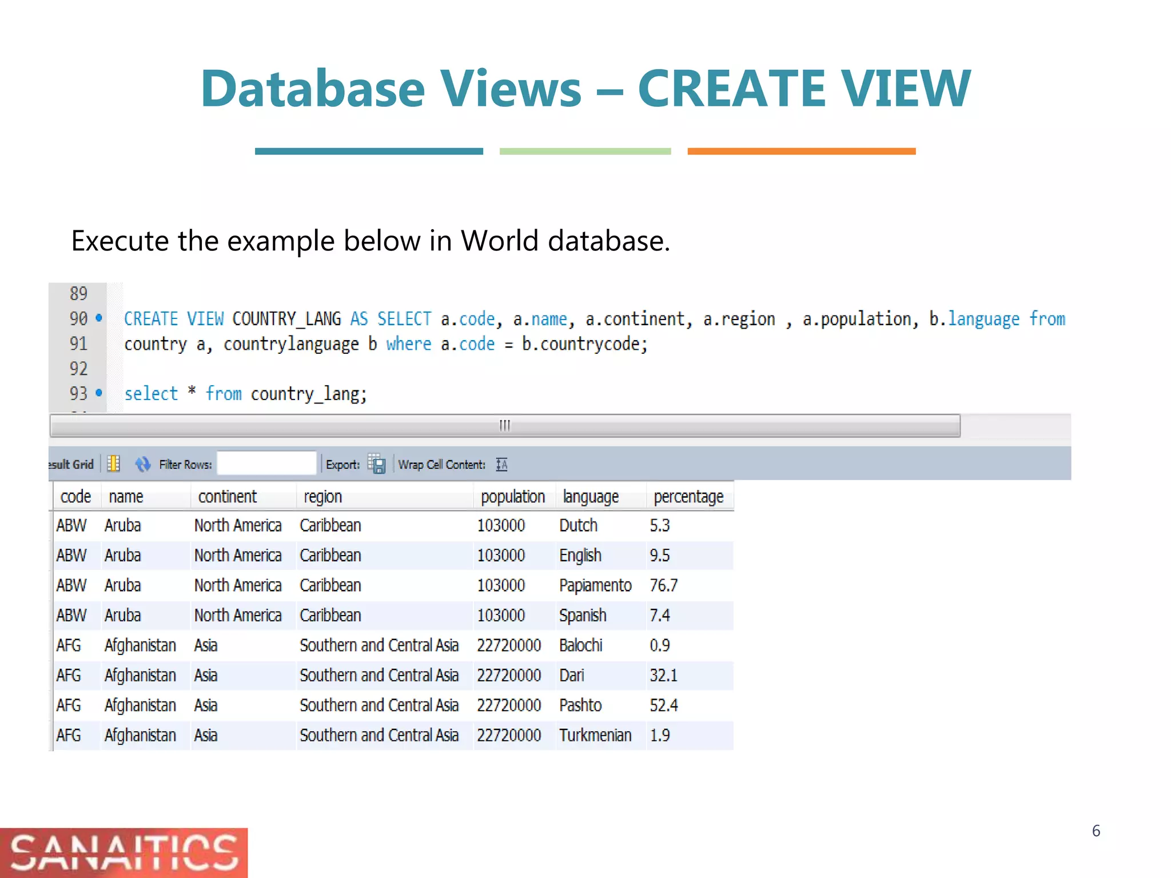Click 'AFG' in the Balochi row
1171x878 pixels.
69,645
